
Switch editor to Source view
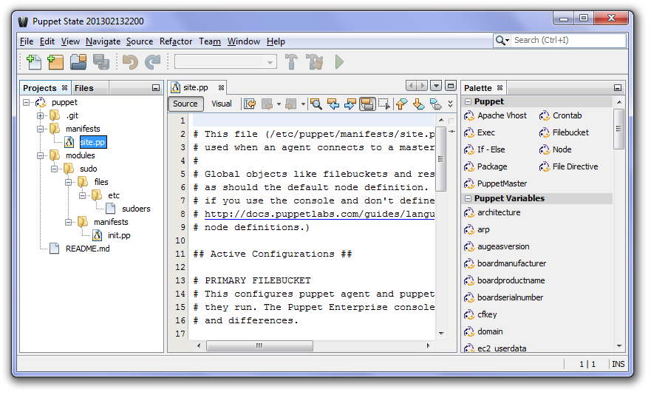click(x=185, y=104)
